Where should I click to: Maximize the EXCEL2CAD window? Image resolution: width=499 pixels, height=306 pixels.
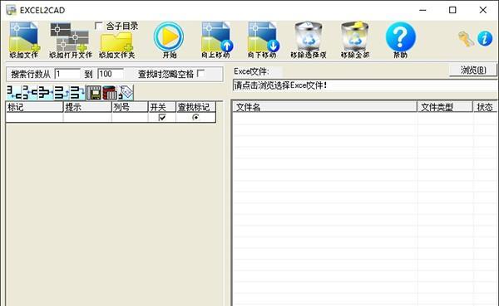[x=452, y=10]
